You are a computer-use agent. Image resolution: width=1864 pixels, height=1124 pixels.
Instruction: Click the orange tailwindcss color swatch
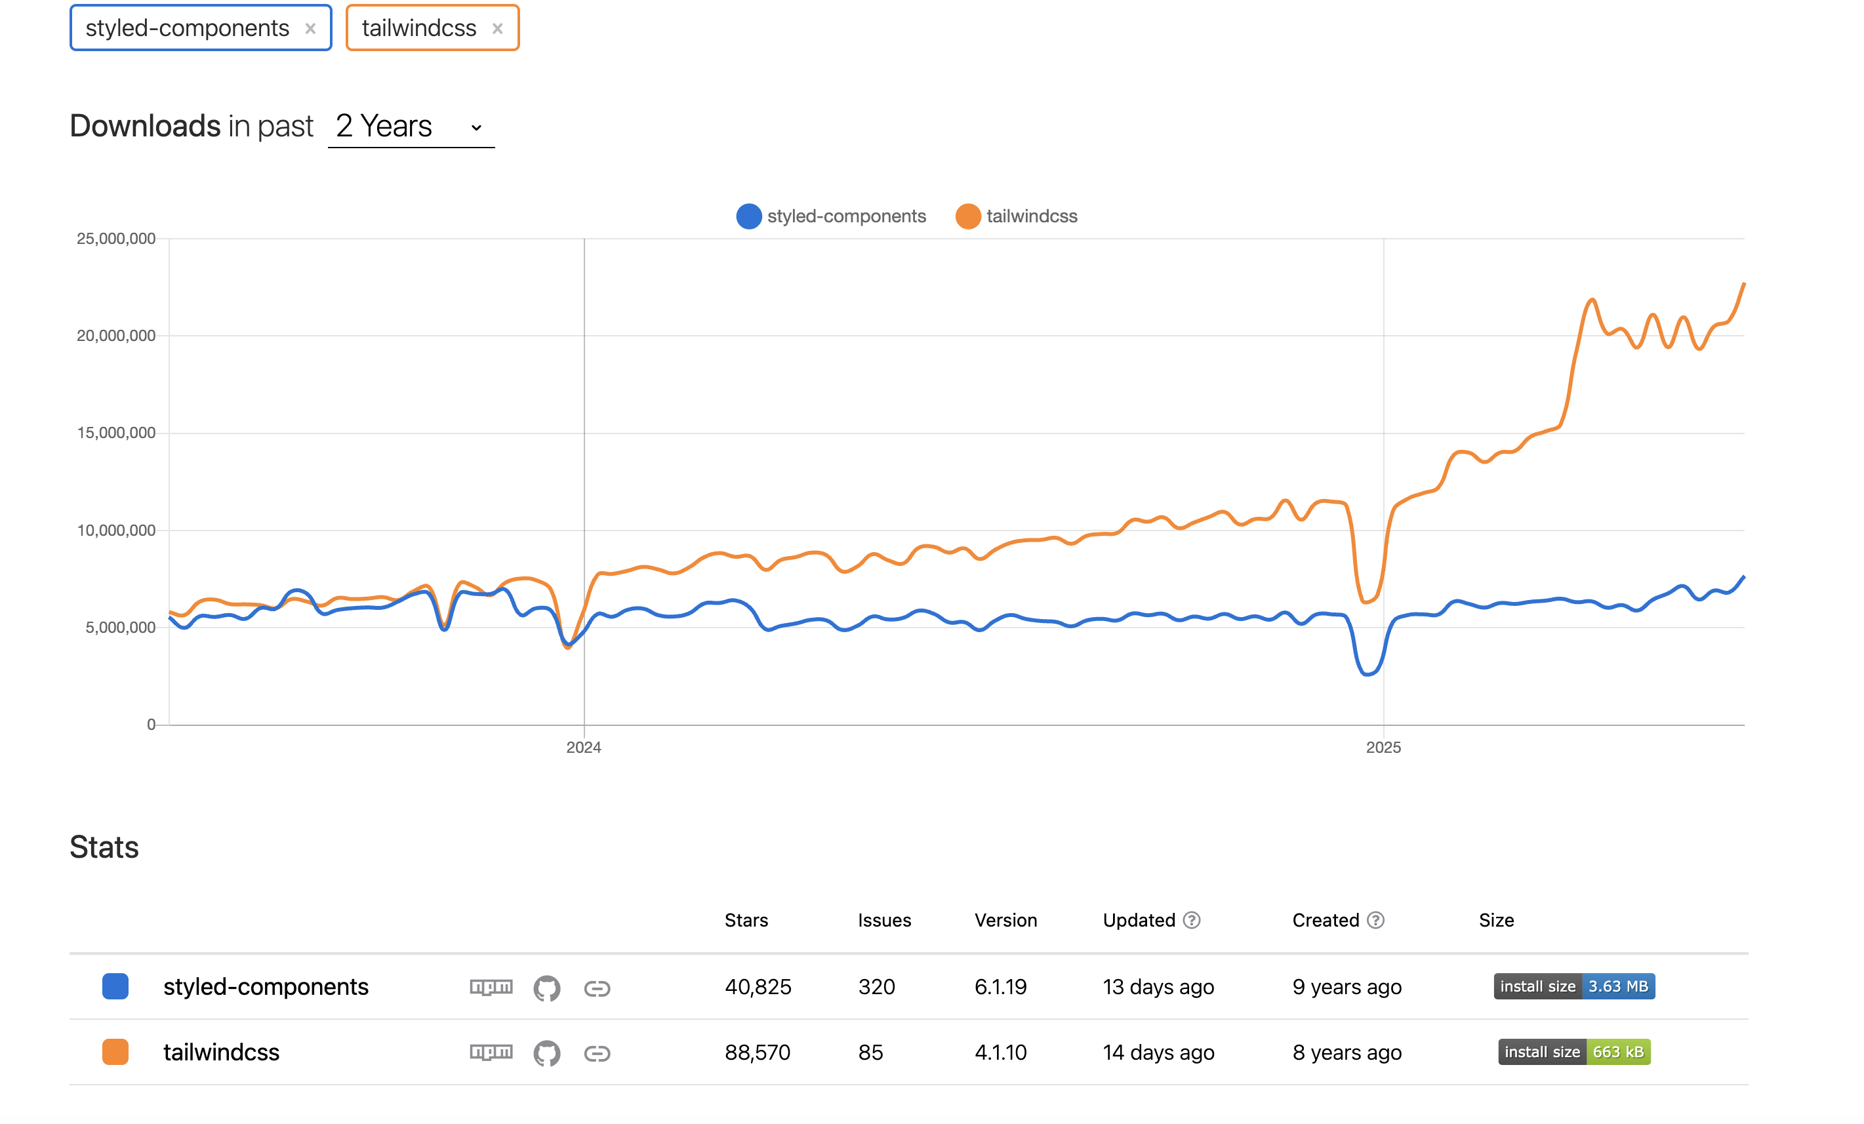pyautogui.click(x=115, y=1051)
